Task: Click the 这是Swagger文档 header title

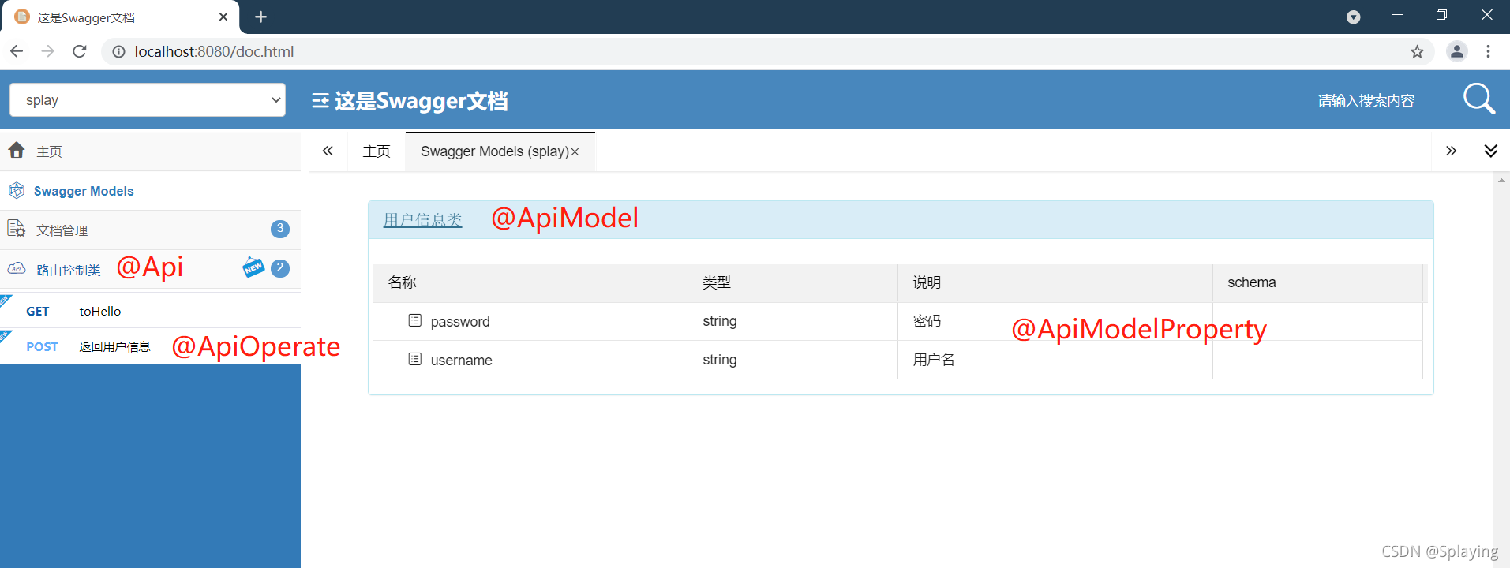Action: point(422,101)
